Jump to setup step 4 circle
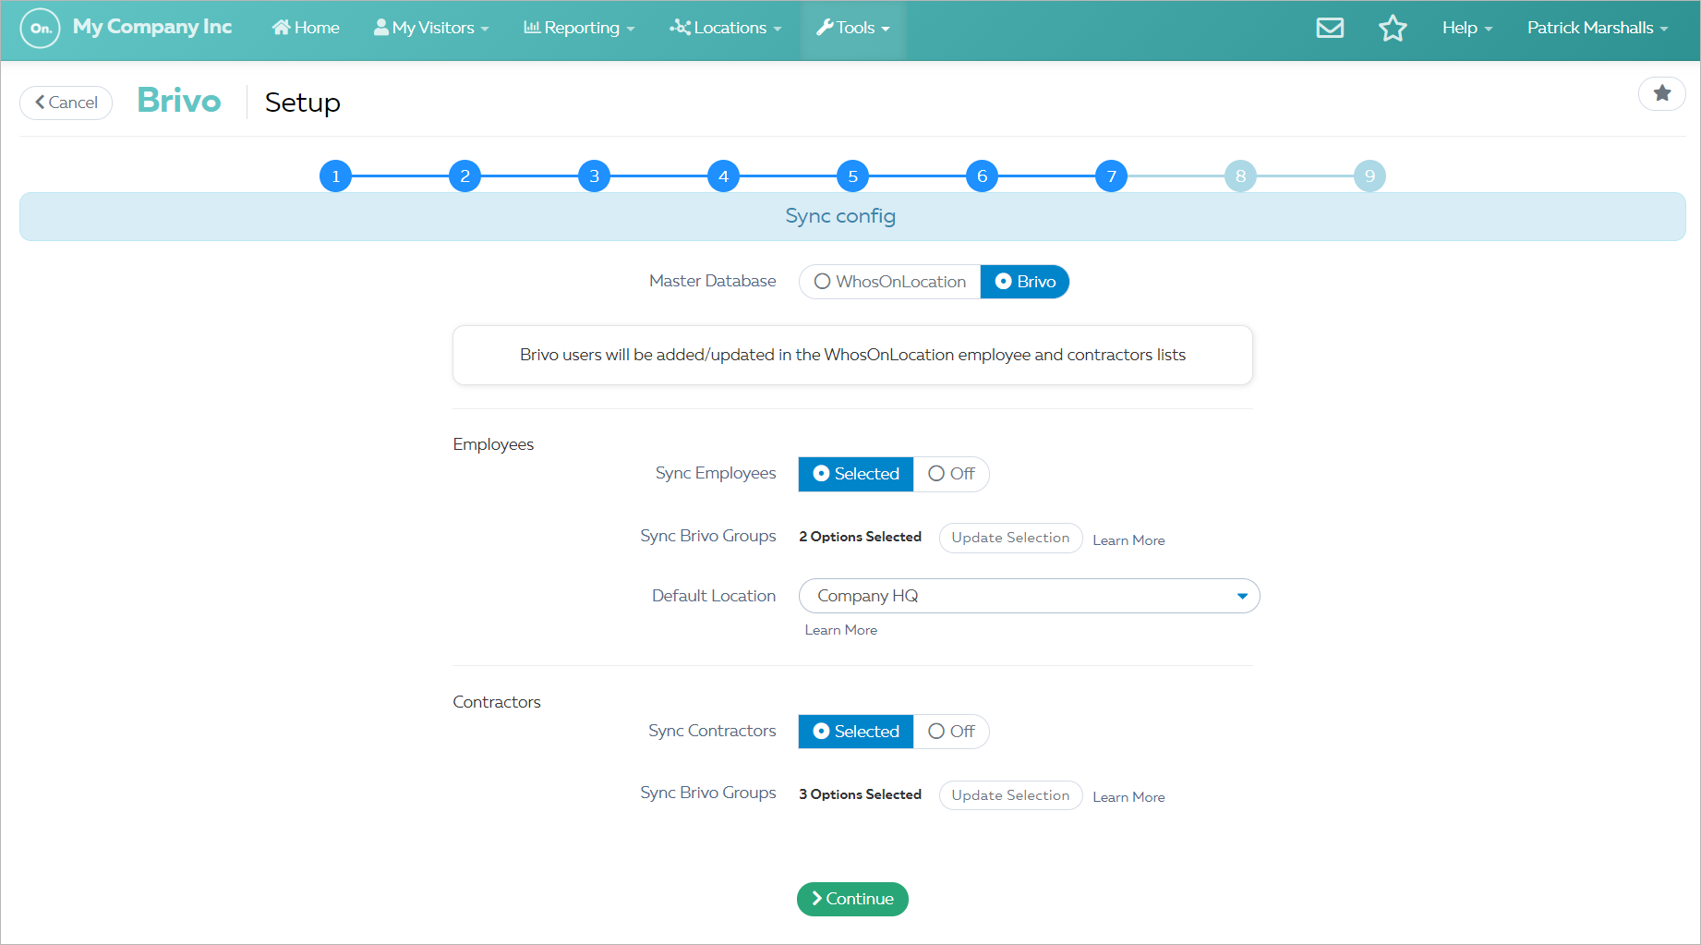The height and width of the screenshot is (945, 1701). click(723, 176)
